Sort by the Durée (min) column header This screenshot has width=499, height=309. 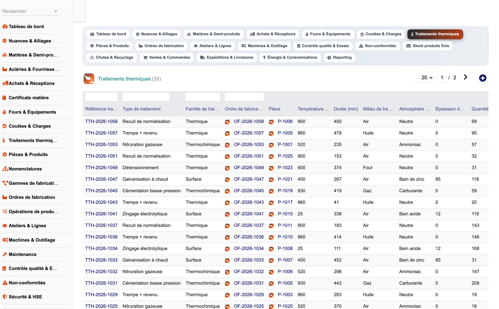(346, 109)
